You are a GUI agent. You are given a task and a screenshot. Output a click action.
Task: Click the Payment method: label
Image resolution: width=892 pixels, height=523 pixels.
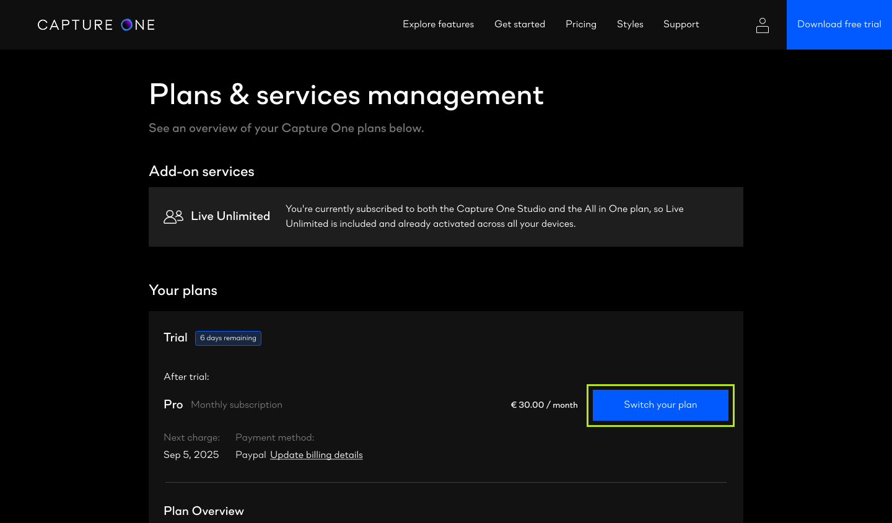click(x=275, y=437)
